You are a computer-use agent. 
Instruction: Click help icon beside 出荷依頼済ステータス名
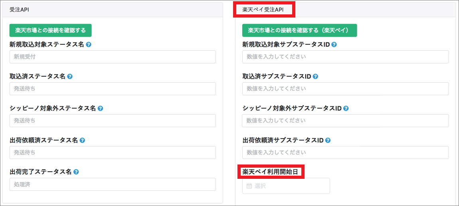82,141
